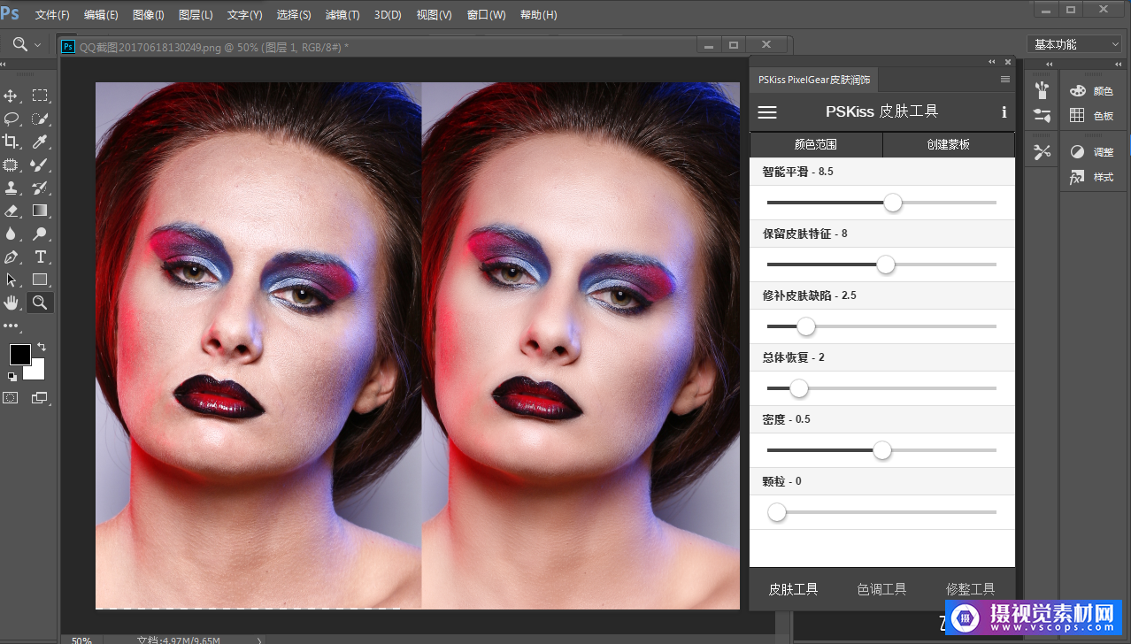1131x644 pixels.
Task: Toggle Quick Mask mode
Action: (x=11, y=398)
